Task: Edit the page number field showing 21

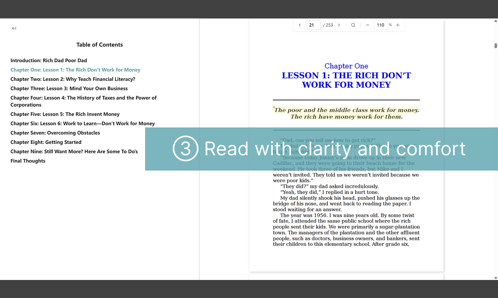Action: (313, 25)
